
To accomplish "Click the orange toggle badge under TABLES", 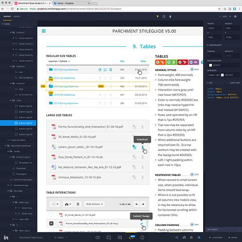I will [160, 62].
